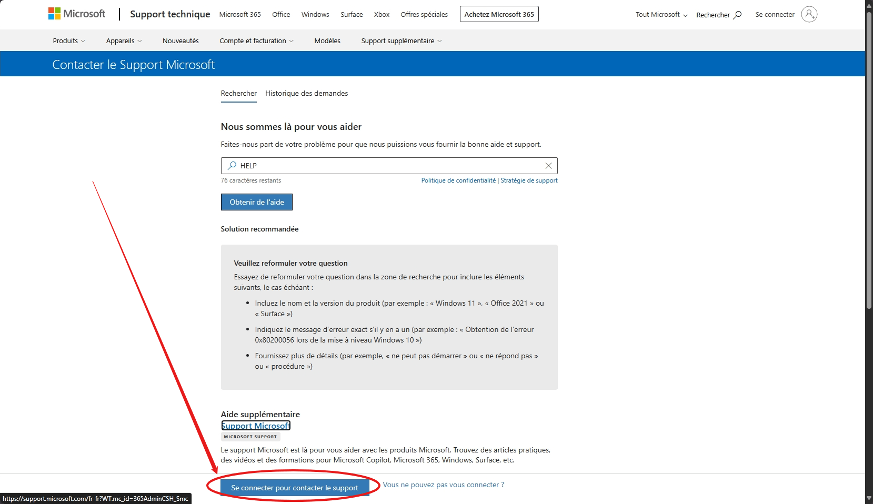The width and height of the screenshot is (873, 504).
Task: Open the Modèles menu item
Action: coord(327,41)
